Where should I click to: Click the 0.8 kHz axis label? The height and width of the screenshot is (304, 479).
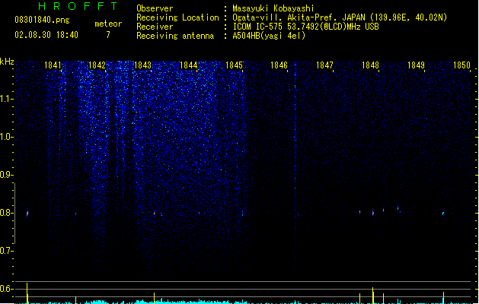tap(6, 213)
